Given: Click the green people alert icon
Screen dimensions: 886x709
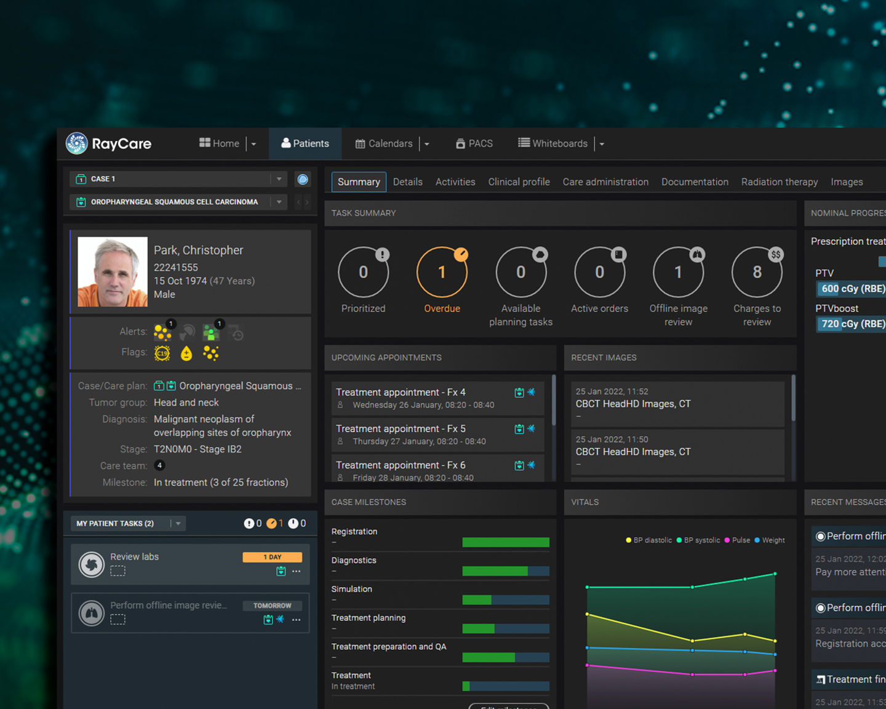Looking at the screenshot, I should [211, 332].
